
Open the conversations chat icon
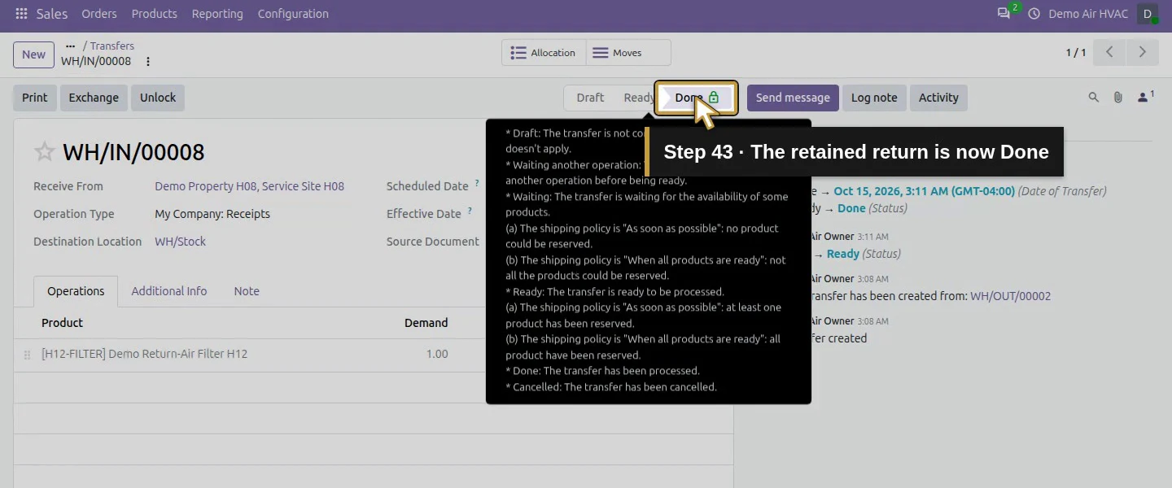pyautogui.click(x=1004, y=14)
